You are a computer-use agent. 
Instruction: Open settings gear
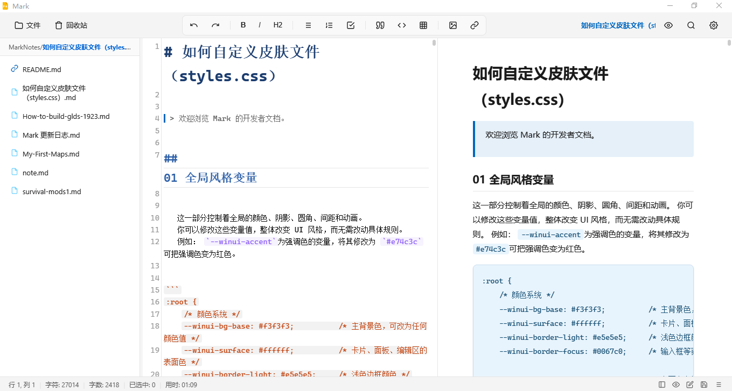point(714,25)
